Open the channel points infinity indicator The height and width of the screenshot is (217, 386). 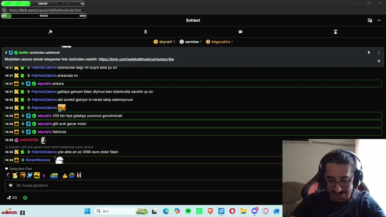(12, 198)
